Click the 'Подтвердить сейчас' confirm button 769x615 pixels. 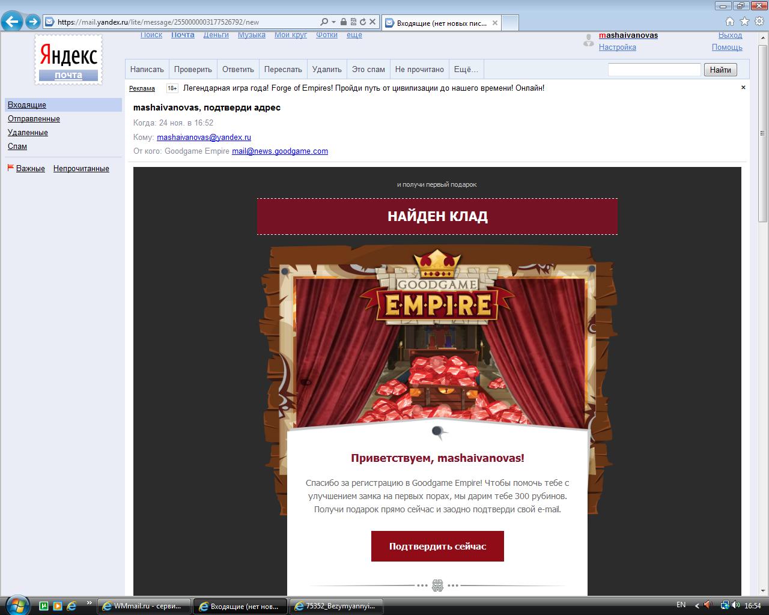[x=437, y=547]
